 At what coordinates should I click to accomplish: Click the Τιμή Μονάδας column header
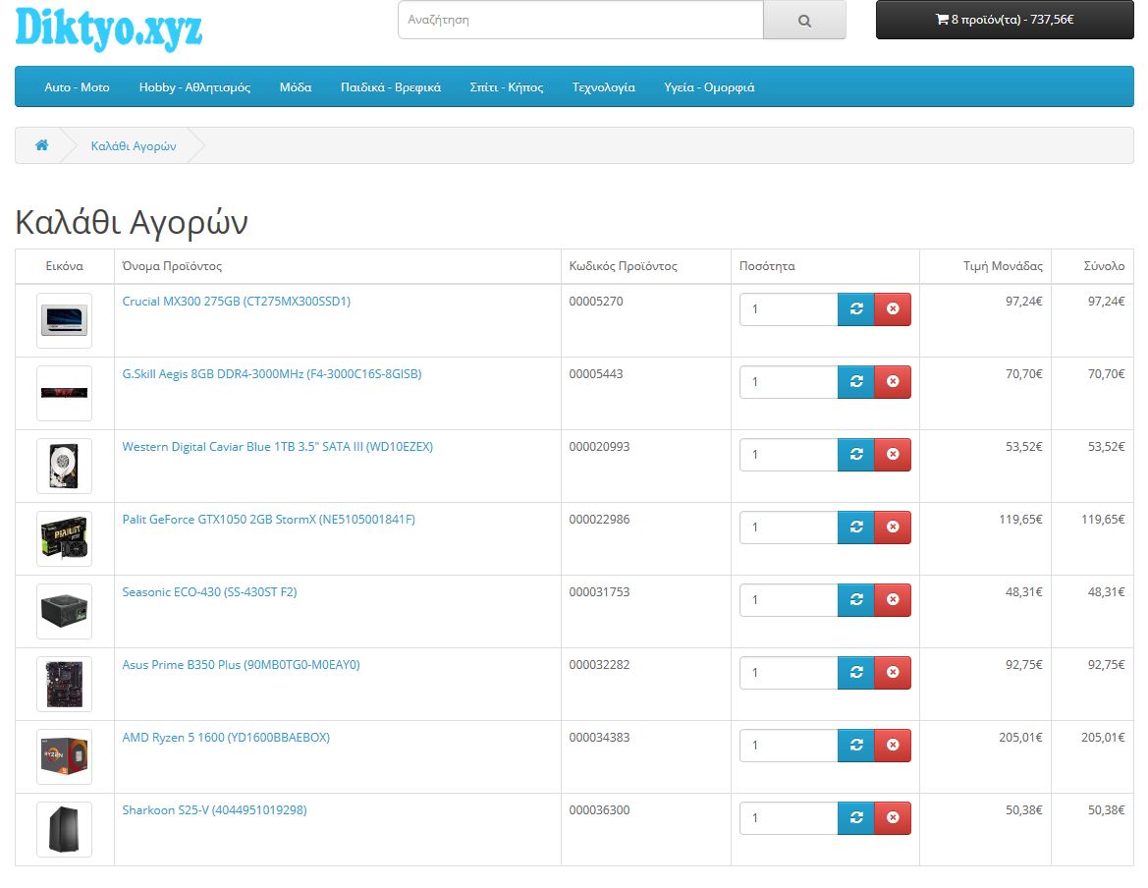pyautogui.click(x=1003, y=266)
